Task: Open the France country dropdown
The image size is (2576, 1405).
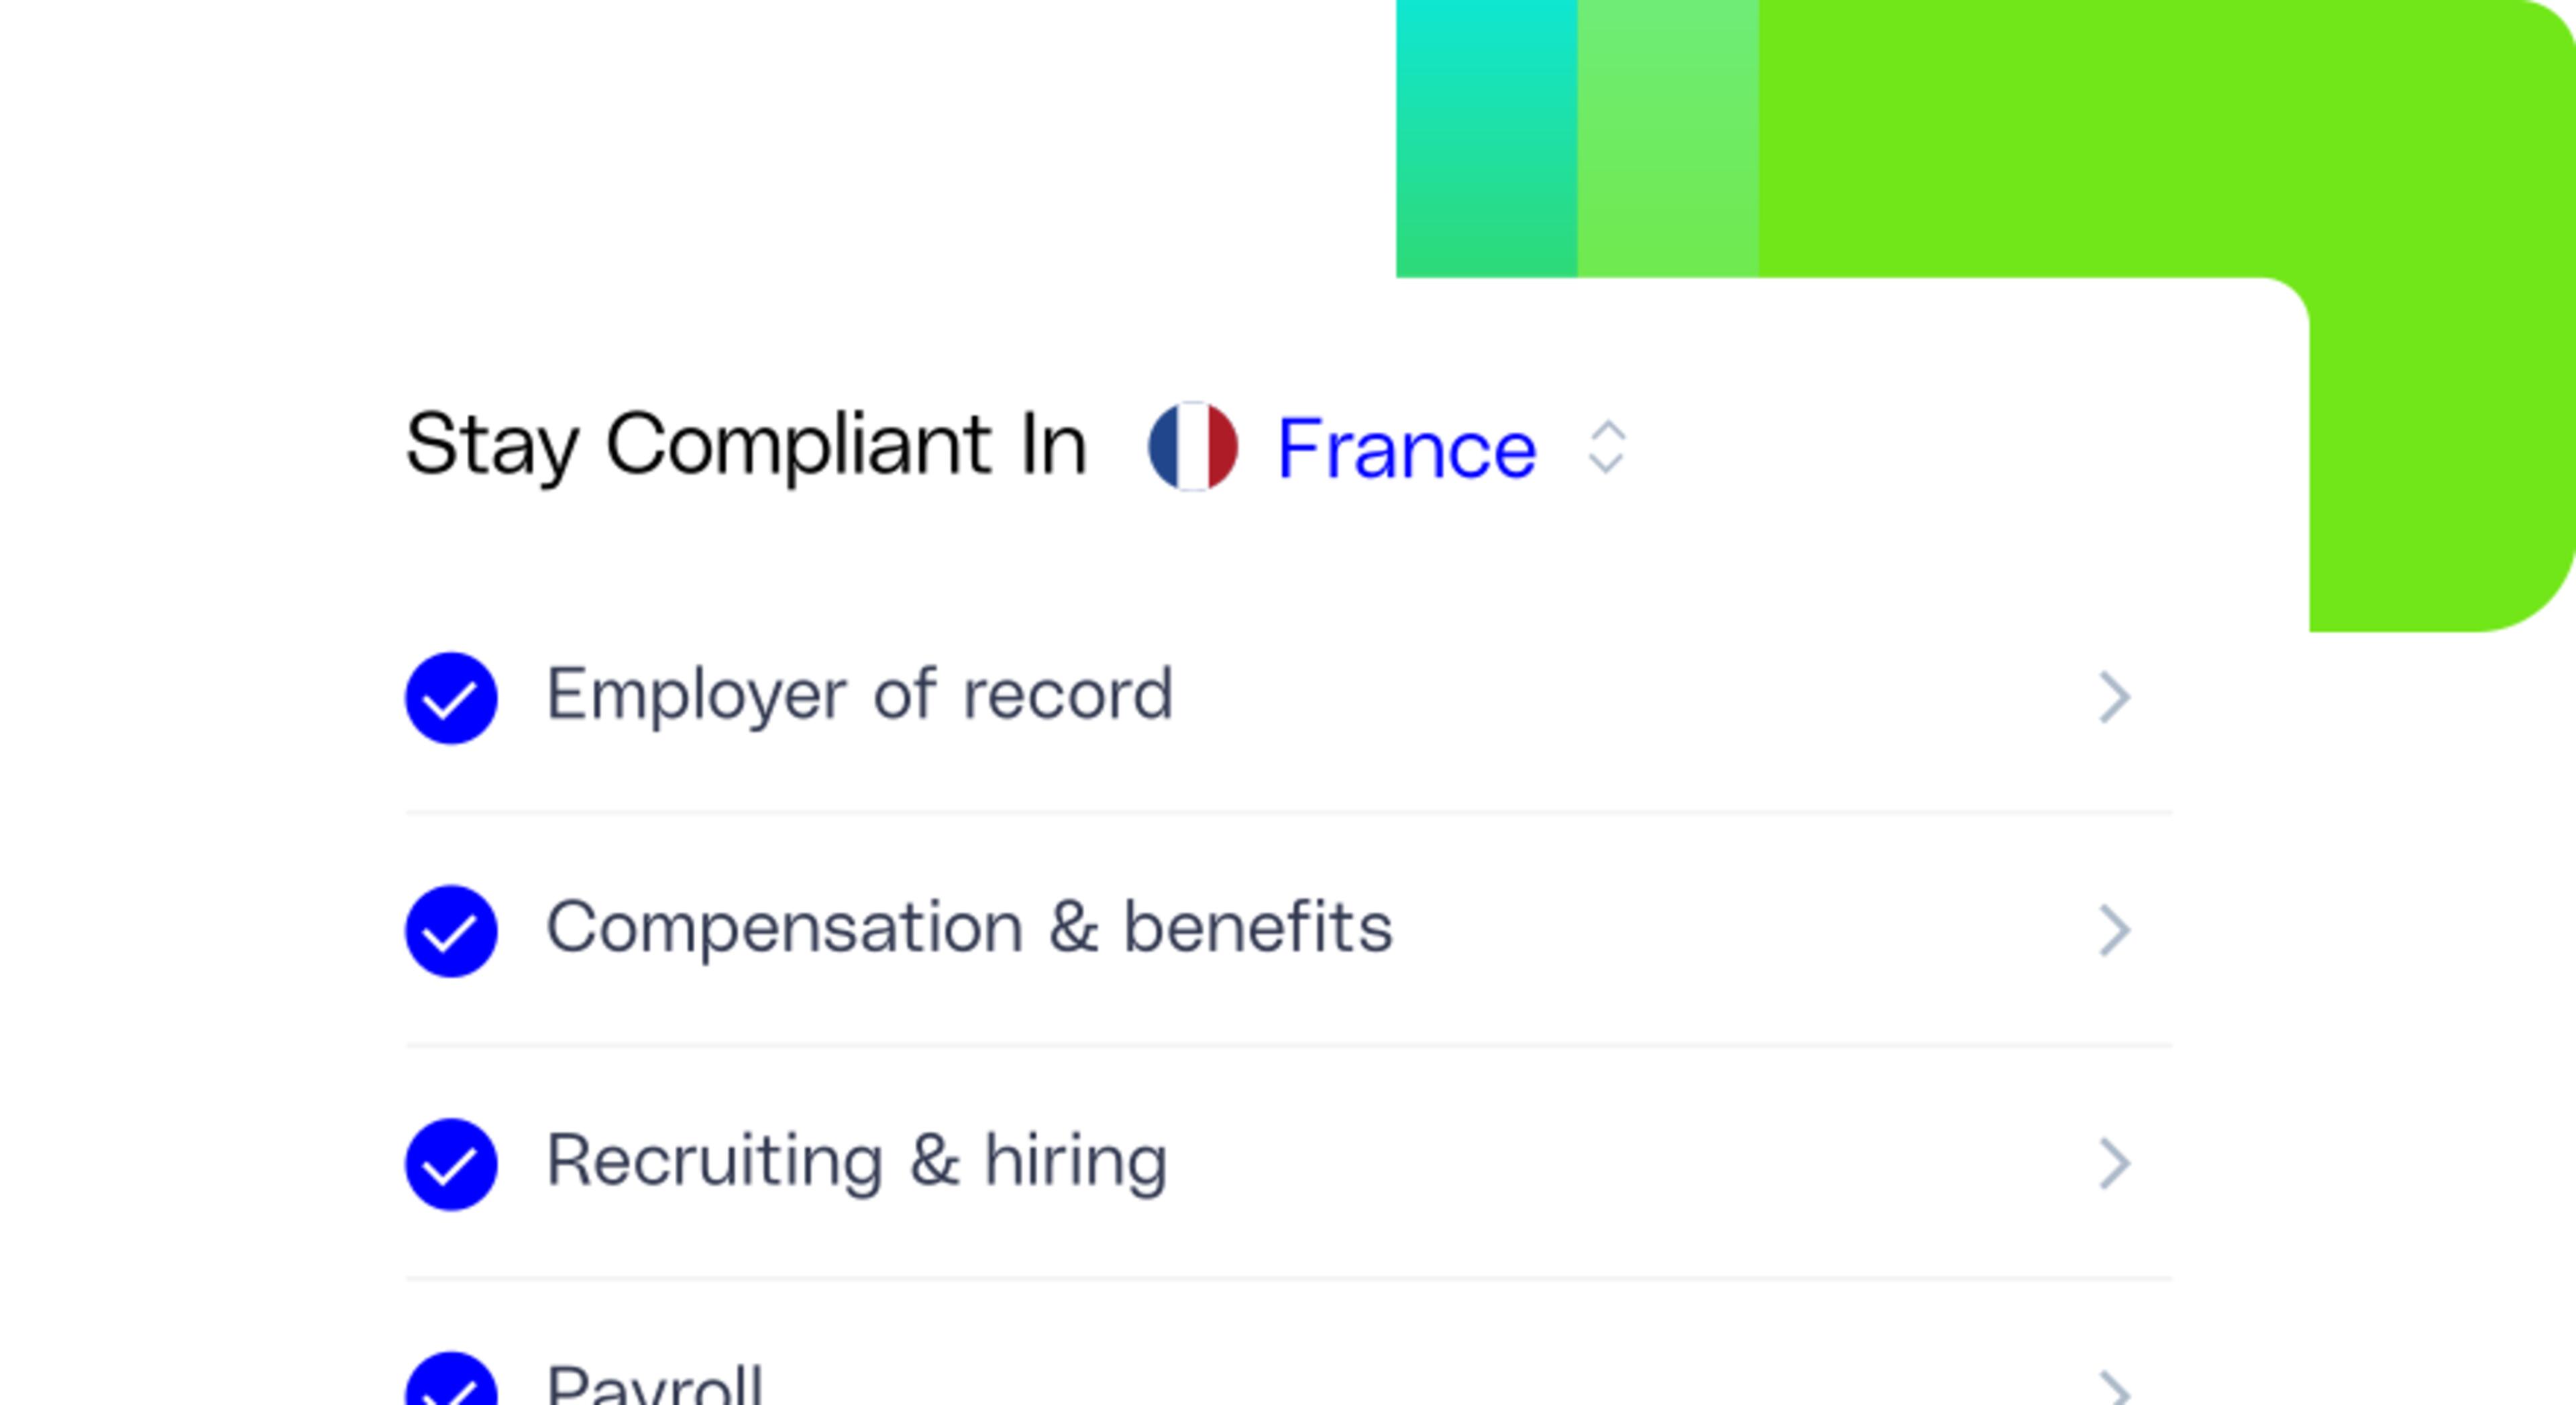Action: tap(1406, 449)
